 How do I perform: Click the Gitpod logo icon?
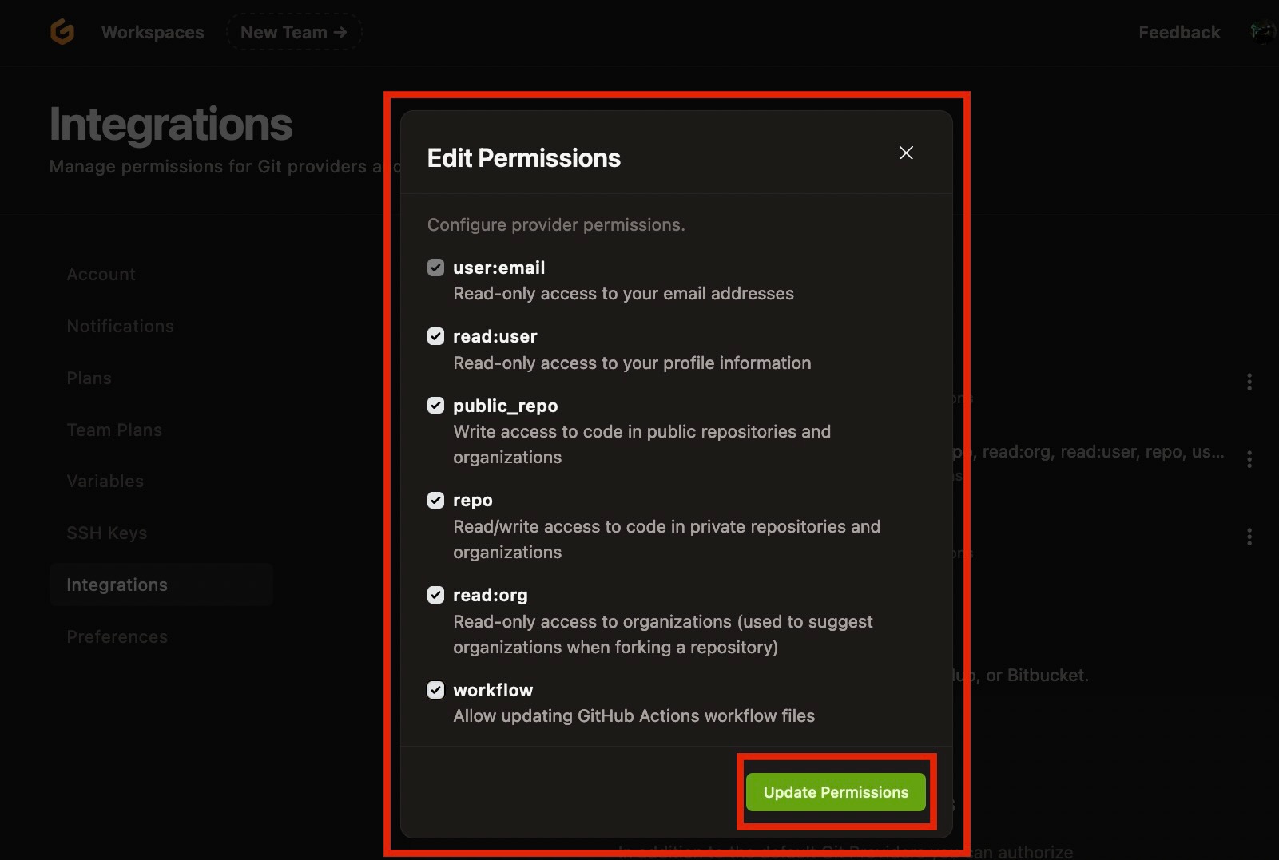click(x=62, y=32)
